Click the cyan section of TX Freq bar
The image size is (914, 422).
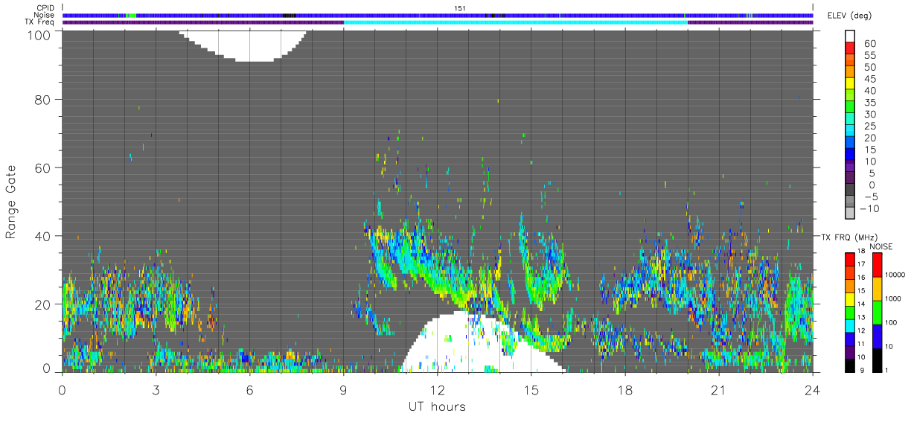(516, 22)
